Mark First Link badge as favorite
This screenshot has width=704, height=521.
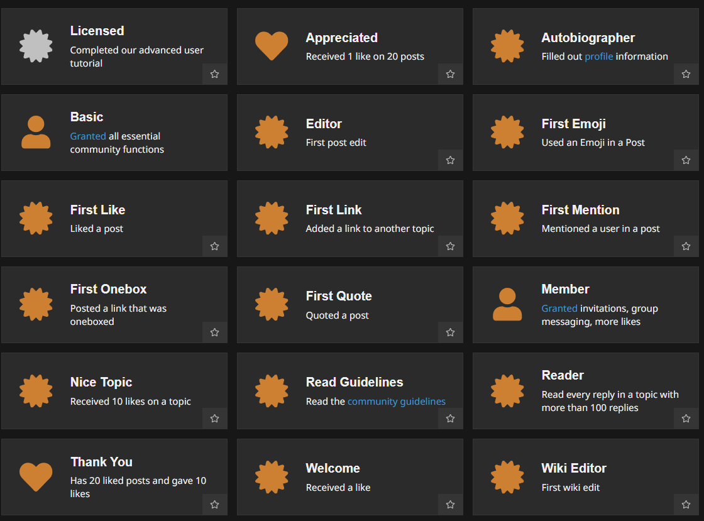click(x=450, y=246)
